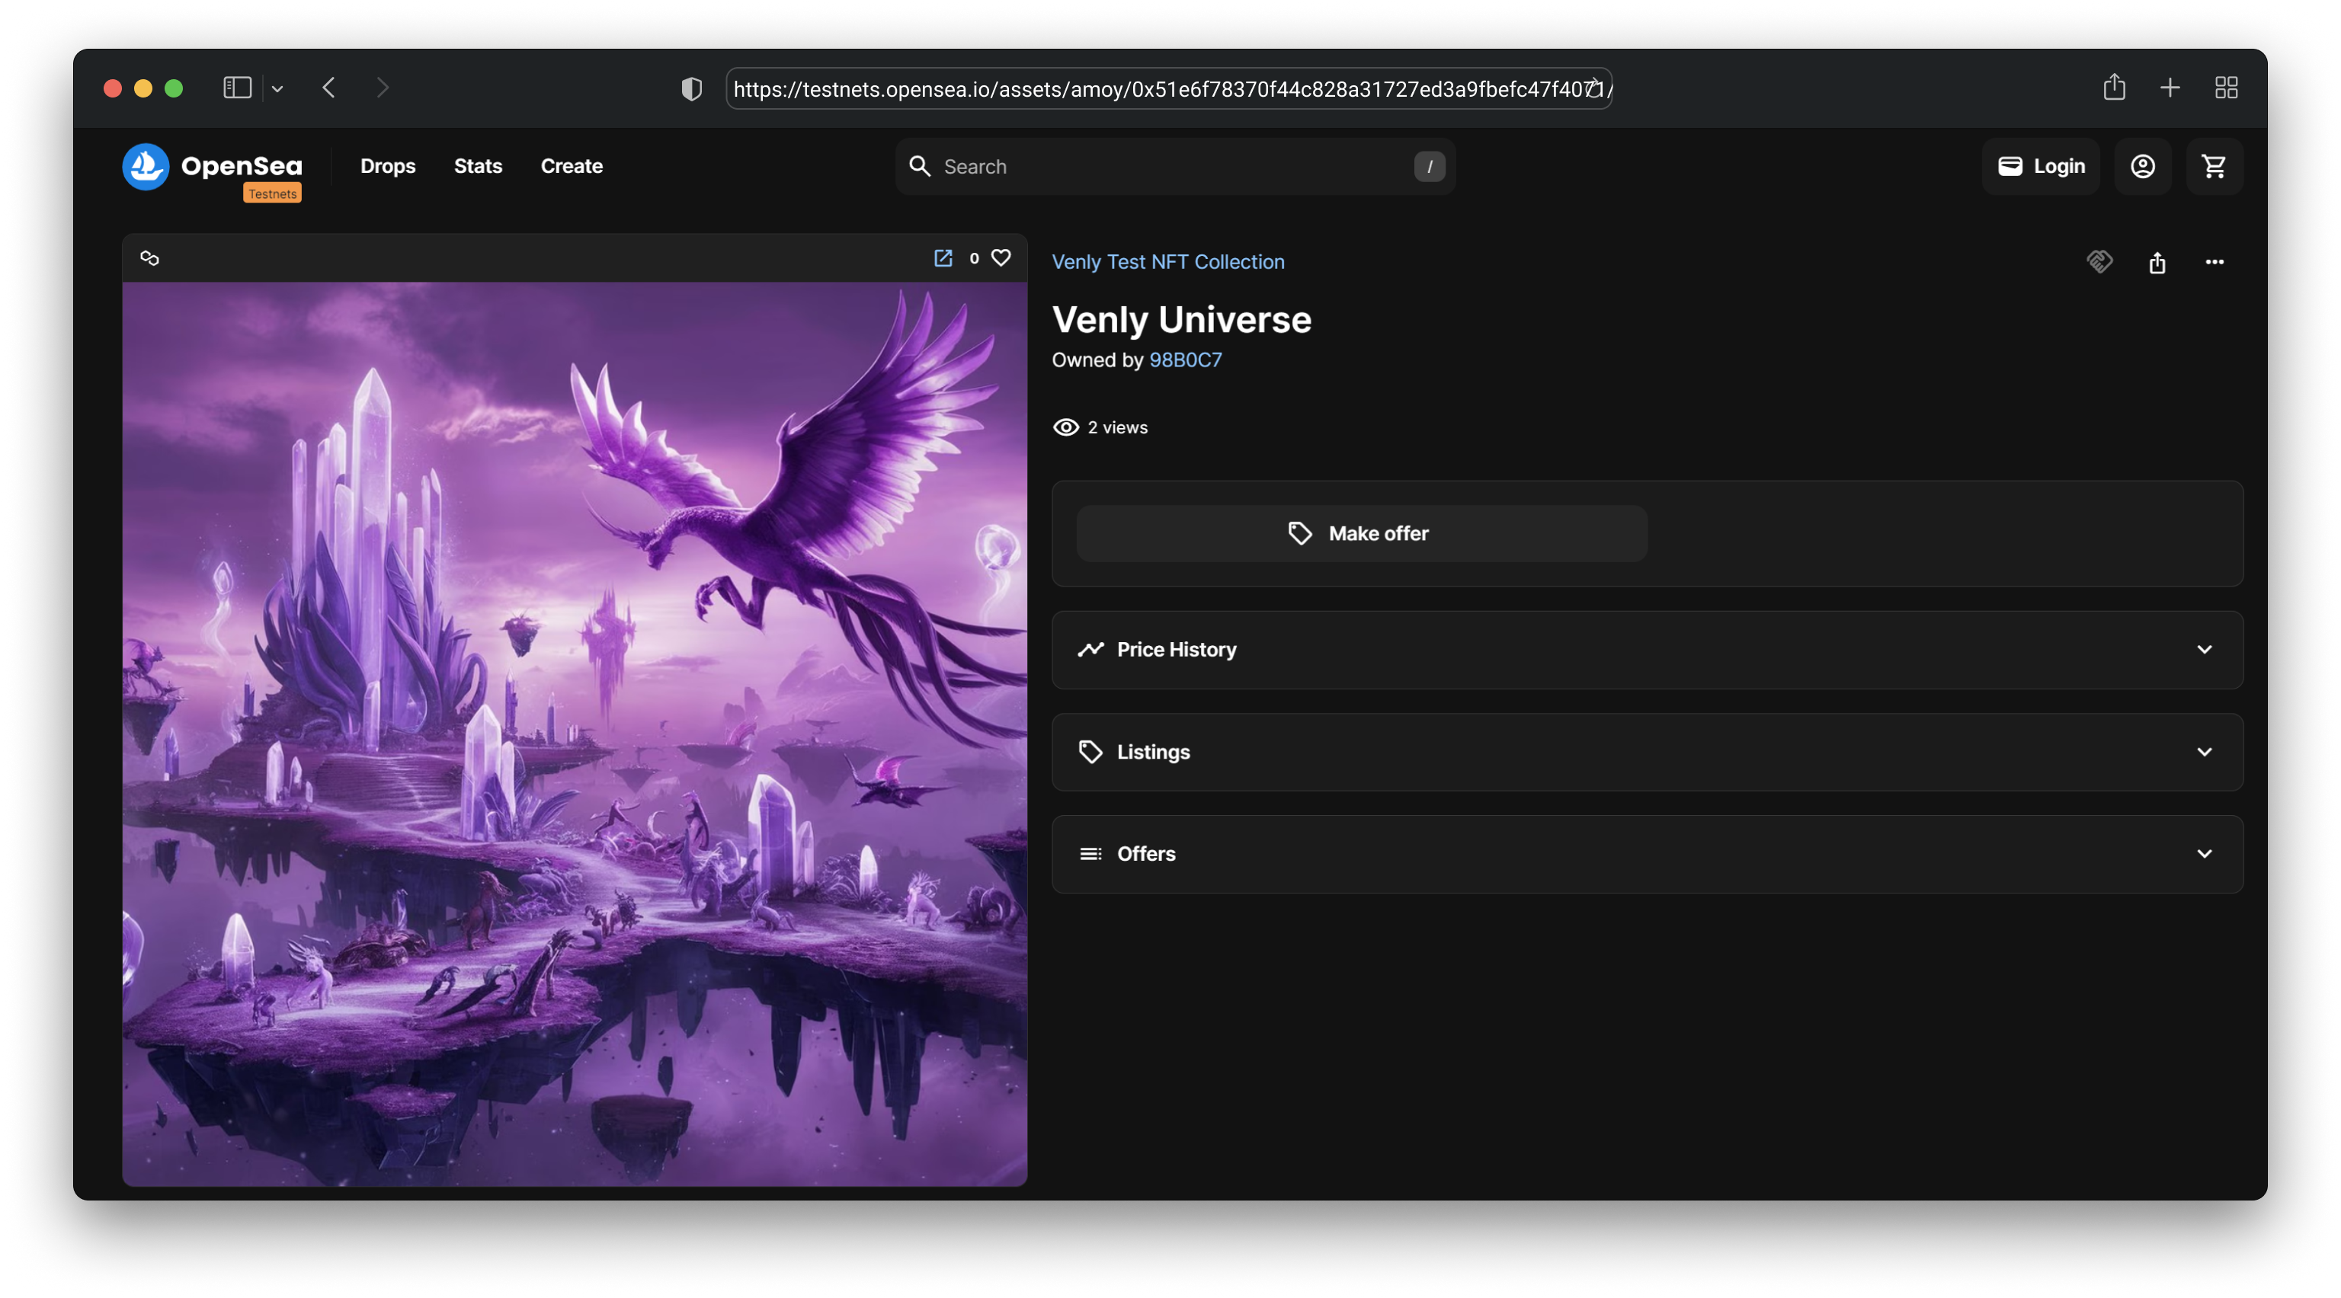Open owner 98B0C7 profile link
This screenshot has height=1298, width=2341.
[1185, 360]
